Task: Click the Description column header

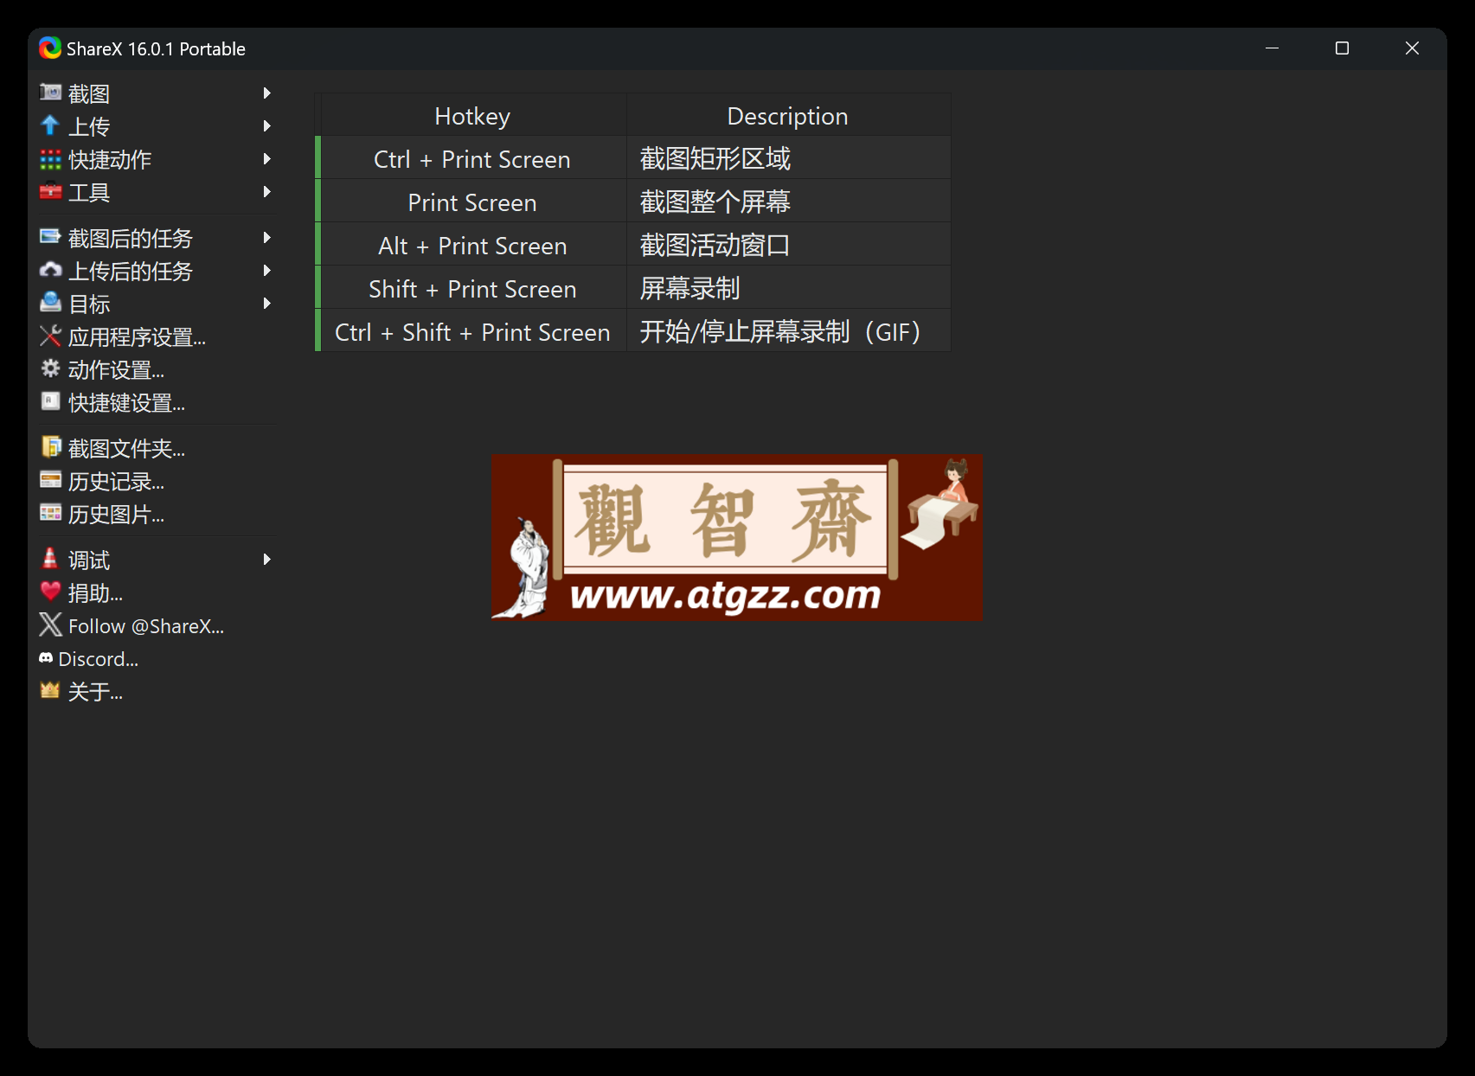Action: (788, 115)
